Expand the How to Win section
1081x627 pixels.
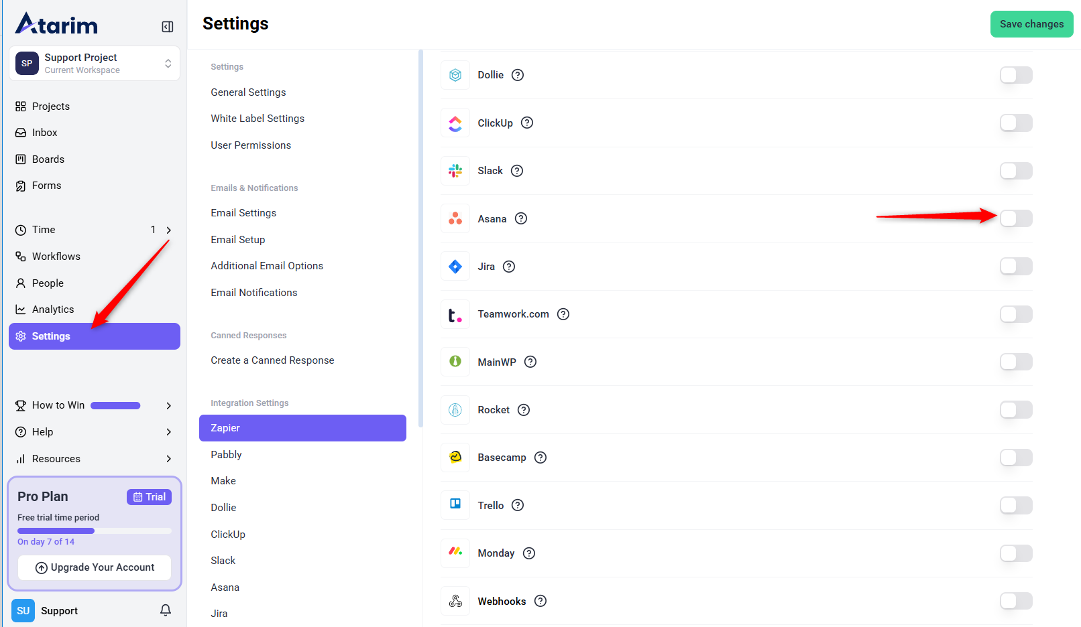[x=168, y=405]
